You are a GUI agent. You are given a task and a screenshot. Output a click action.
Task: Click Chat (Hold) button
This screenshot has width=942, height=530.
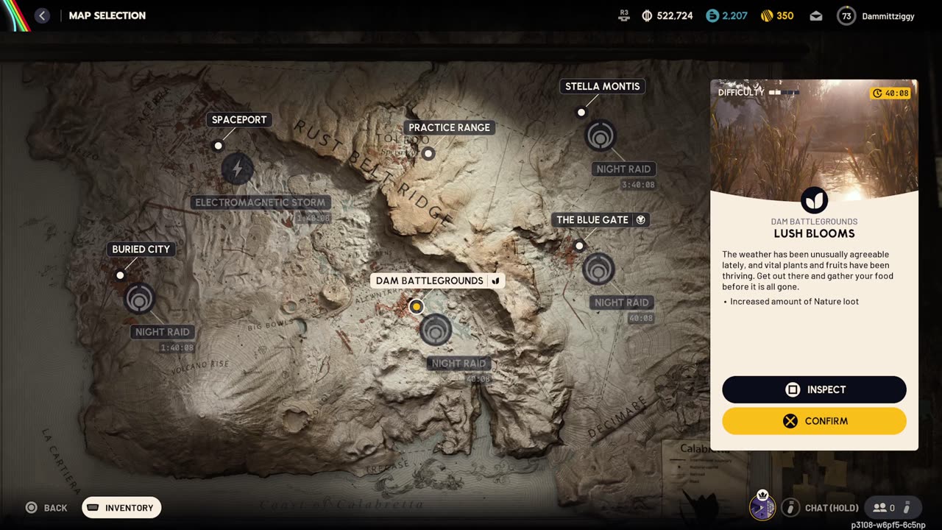tap(832, 508)
